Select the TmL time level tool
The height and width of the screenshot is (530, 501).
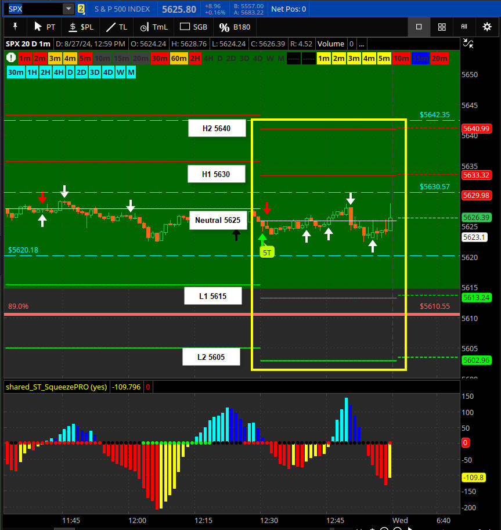[154, 27]
